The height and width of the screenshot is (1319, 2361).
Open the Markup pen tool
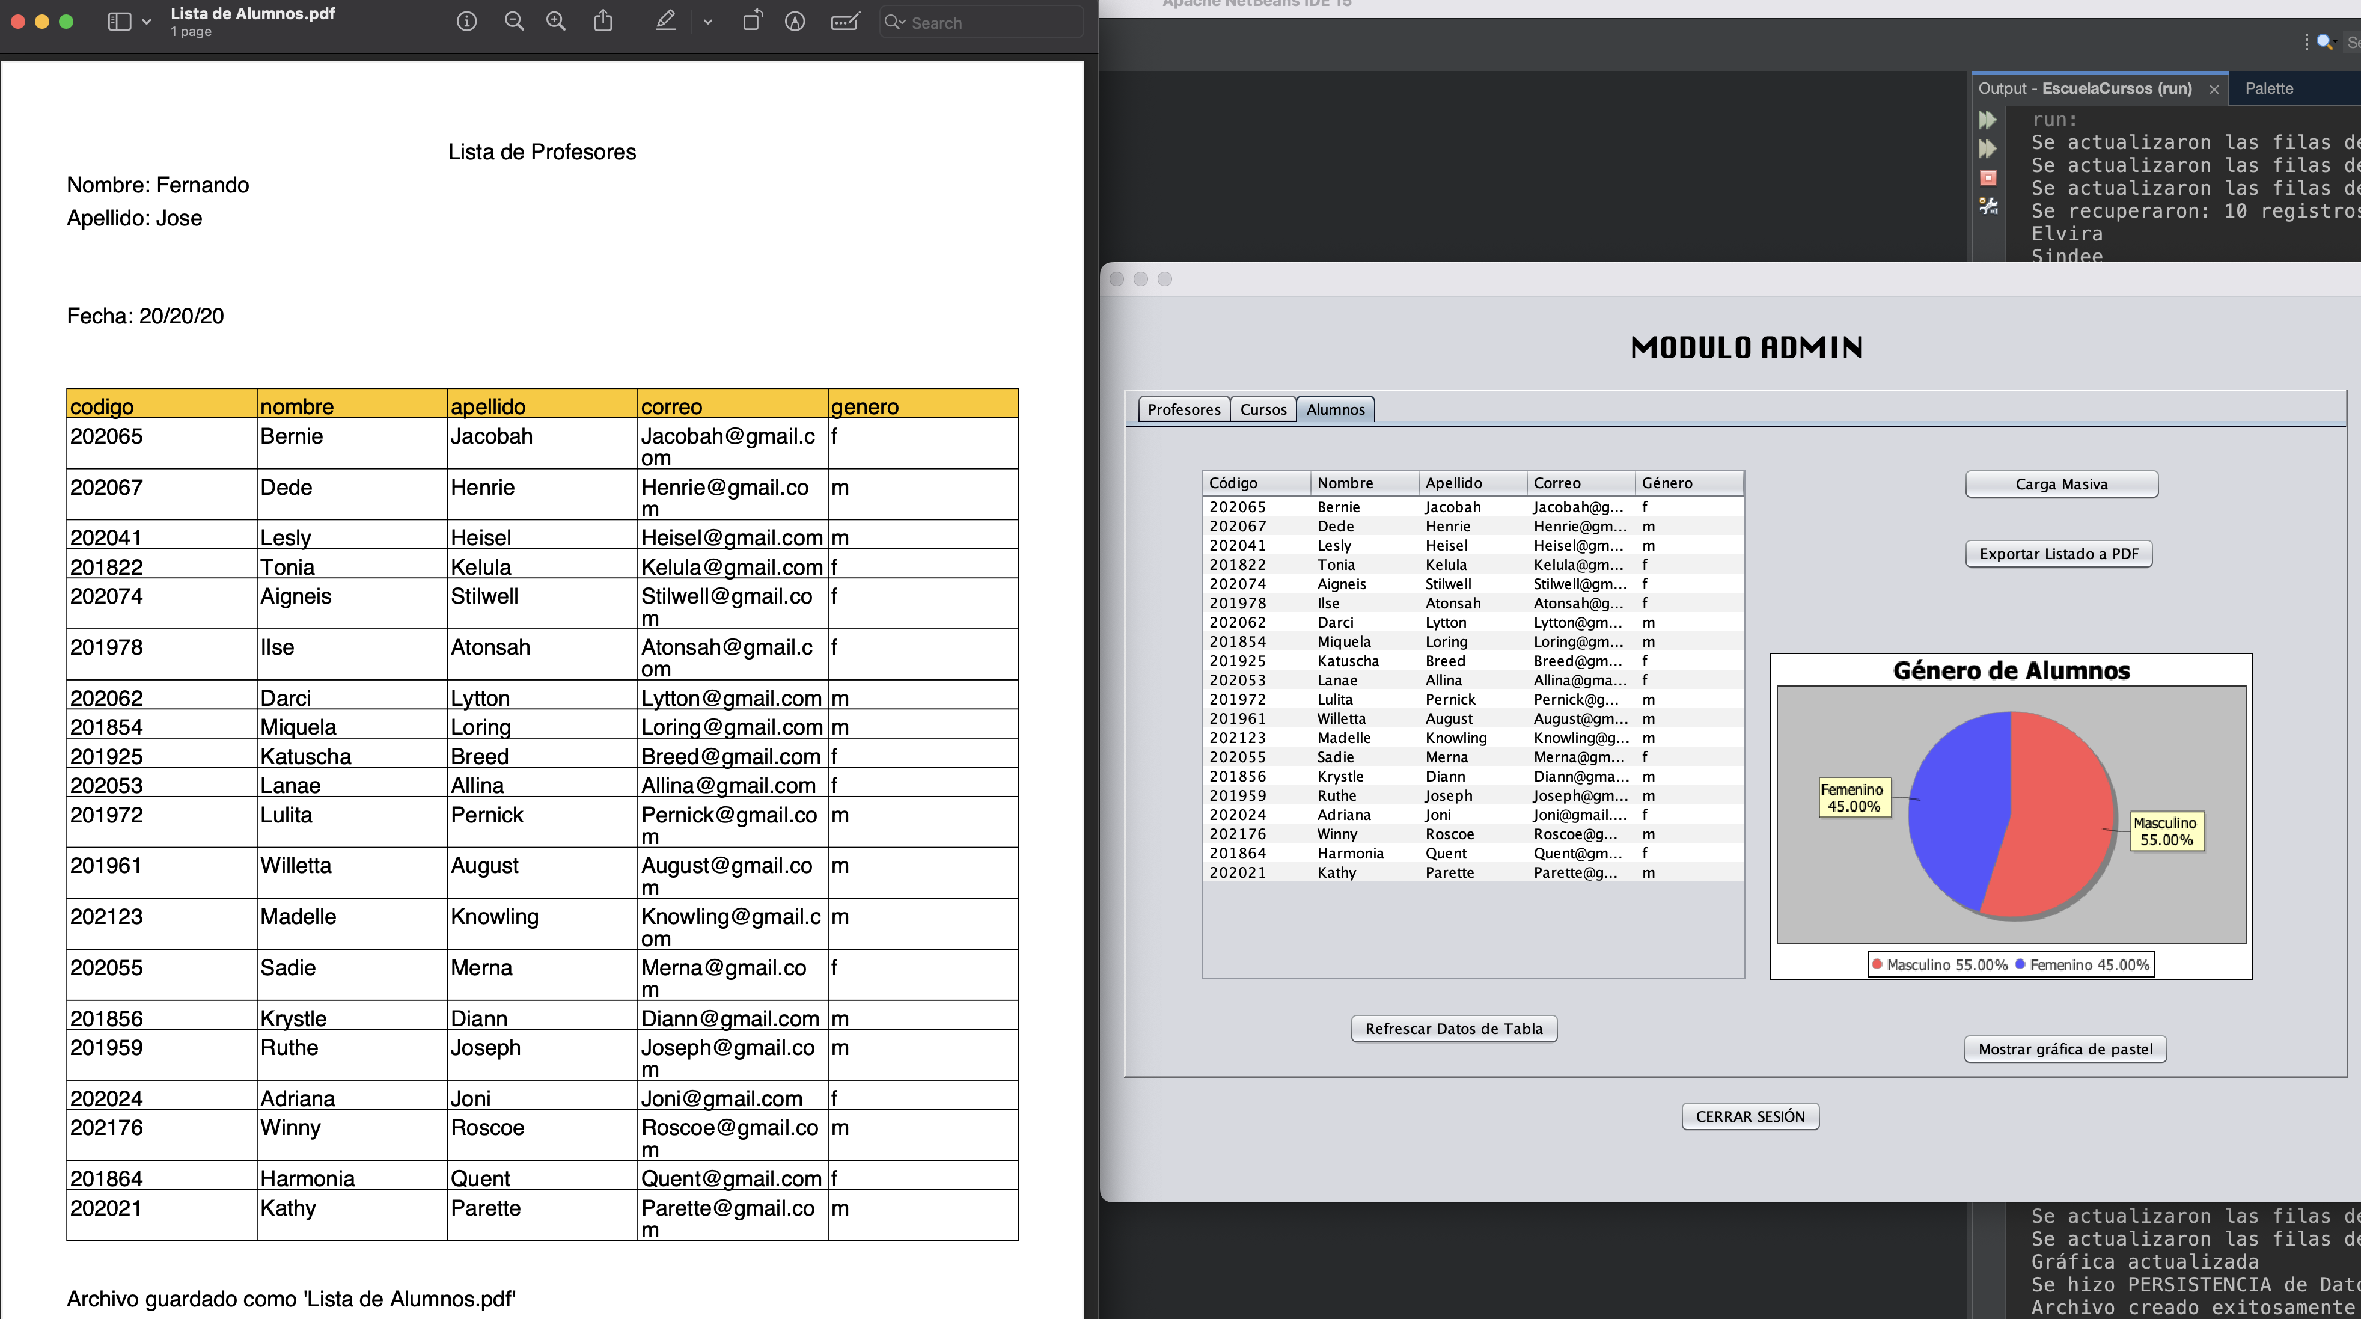(667, 22)
